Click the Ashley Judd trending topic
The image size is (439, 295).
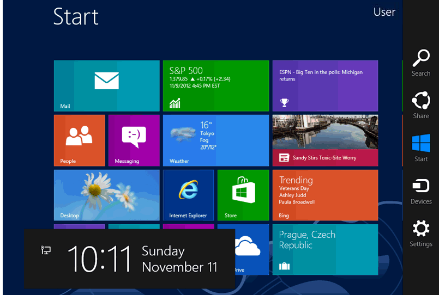[x=292, y=195]
